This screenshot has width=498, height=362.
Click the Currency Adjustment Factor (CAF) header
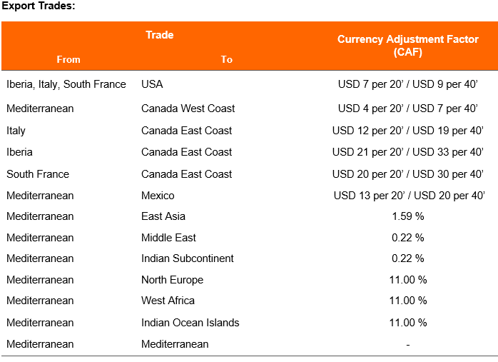(x=408, y=46)
